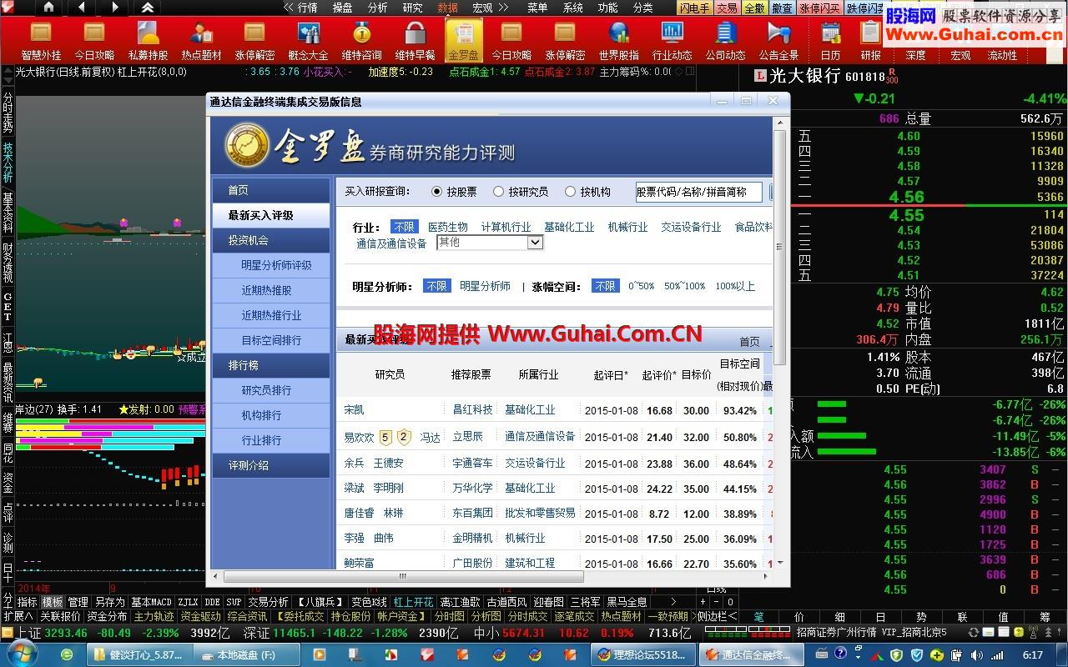Select the 按股票 radio button
This screenshot has width=1068, height=667.
point(437,192)
